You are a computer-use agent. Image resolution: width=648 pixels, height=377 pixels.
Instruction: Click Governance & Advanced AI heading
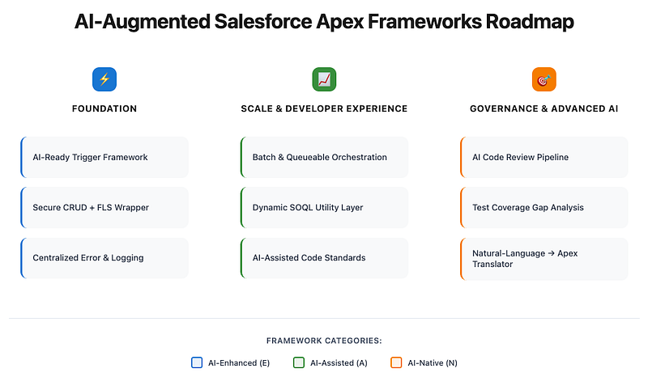[544, 108]
